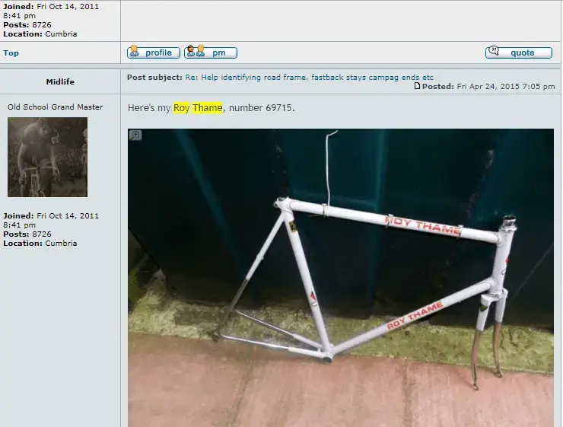
Task: Select 'Posts: 8726' under Midlife's avatar
Action: pyautogui.click(x=27, y=234)
